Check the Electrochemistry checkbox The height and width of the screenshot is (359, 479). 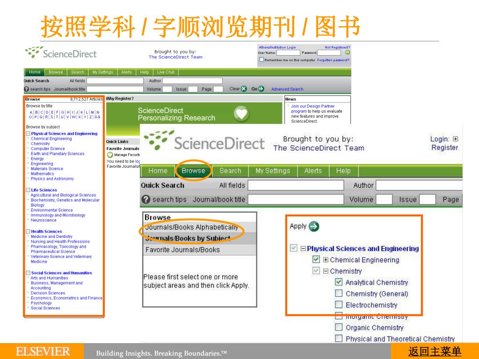[x=339, y=305]
